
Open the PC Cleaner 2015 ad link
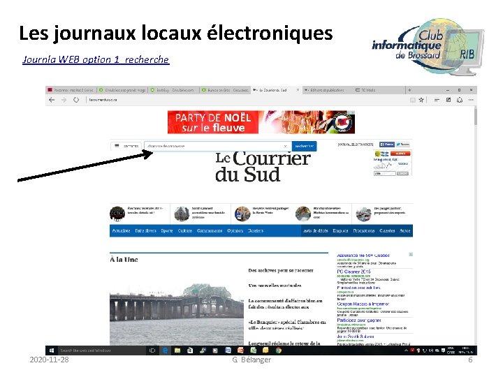353,272
